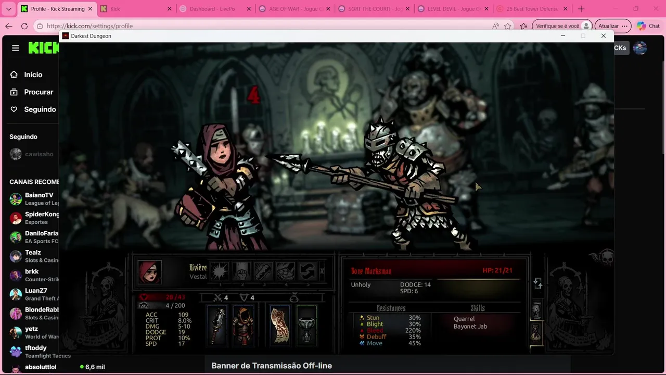Choose the swap position arrows skill icon
Viewport: 666px width, 375px height.
308,271
